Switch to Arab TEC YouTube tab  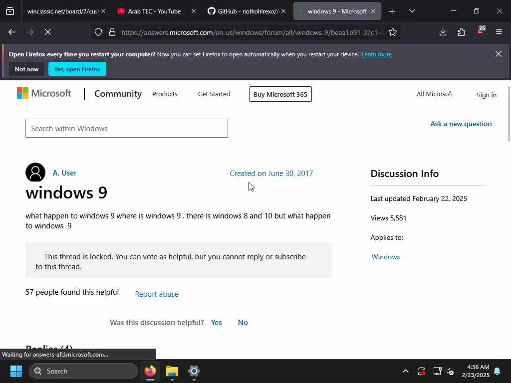(x=154, y=11)
